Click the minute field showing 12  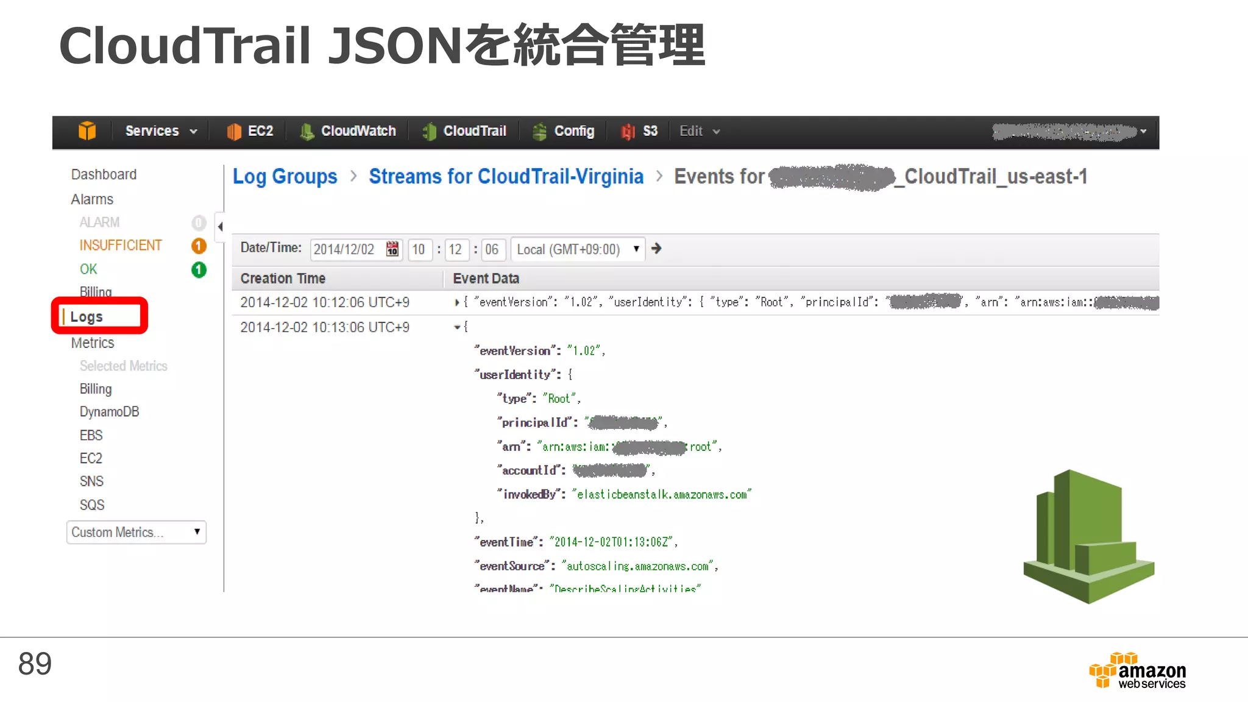(x=456, y=249)
